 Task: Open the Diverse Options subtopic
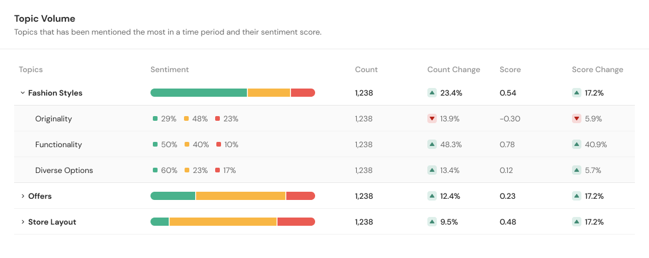point(64,170)
